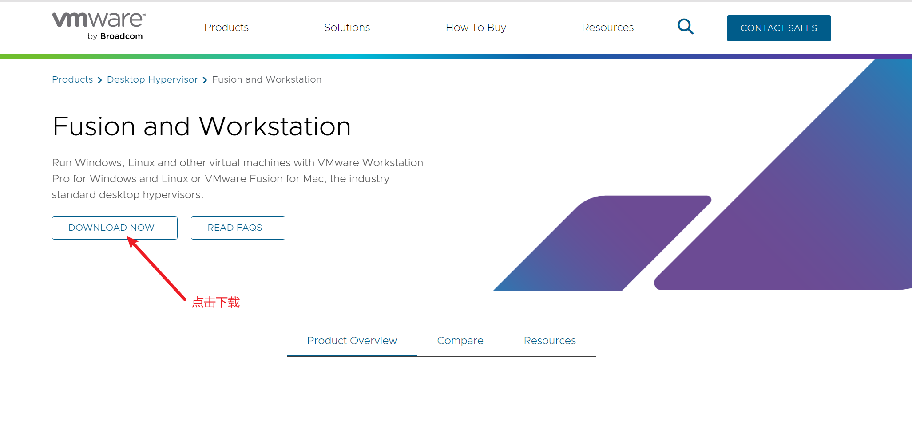Image resolution: width=912 pixels, height=421 pixels.
Task: Open the Solutions navigation menu
Action: [347, 28]
